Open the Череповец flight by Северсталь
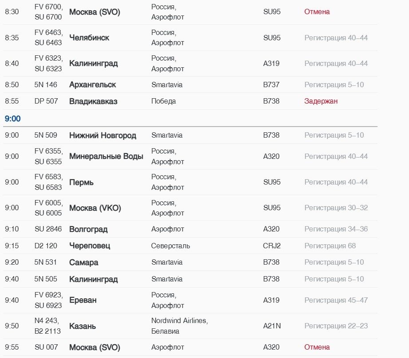The image size is (409, 358). coord(90,246)
